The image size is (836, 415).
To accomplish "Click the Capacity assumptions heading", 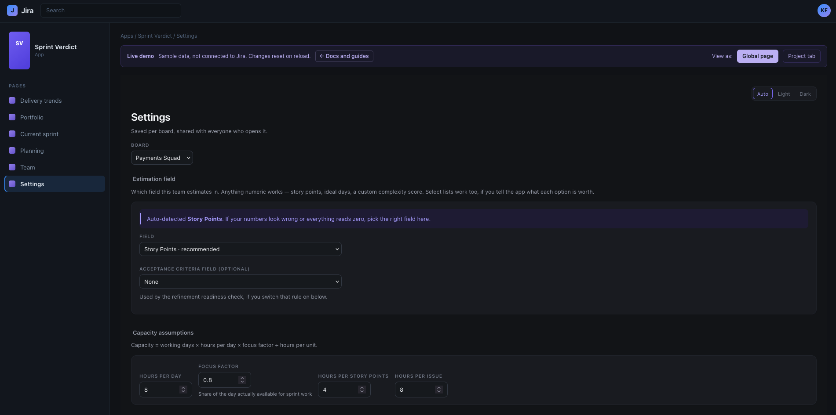I will [163, 332].
